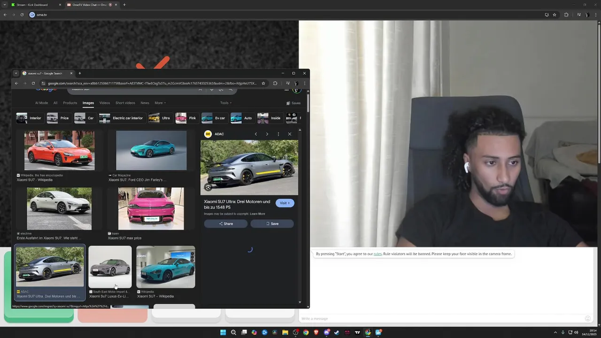Open the Google apps grid
Image resolution: width=601 pixels, height=338 pixels.
click(286, 90)
